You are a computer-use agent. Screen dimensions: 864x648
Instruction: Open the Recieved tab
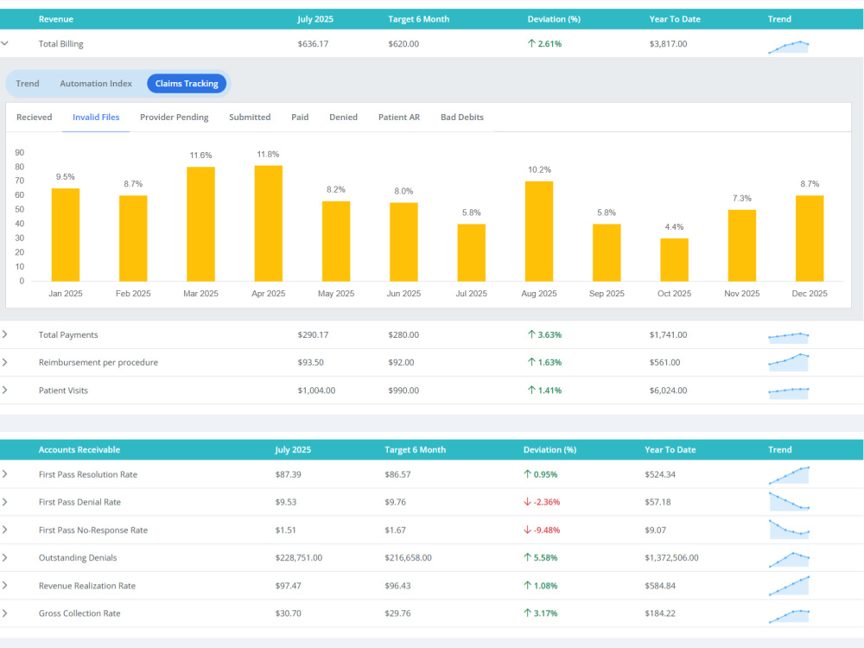point(35,117)
